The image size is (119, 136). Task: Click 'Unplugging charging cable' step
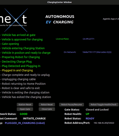pyautogui.click(x=18, y=79)
